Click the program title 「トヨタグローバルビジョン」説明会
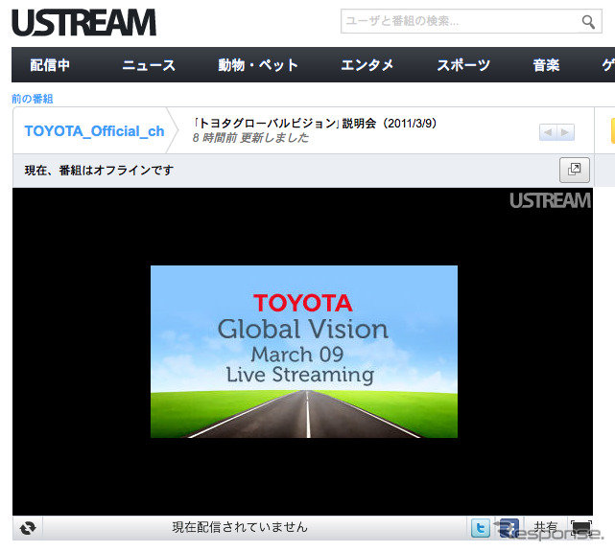Viewport: 615px width, 552px height. pos(315,124)
